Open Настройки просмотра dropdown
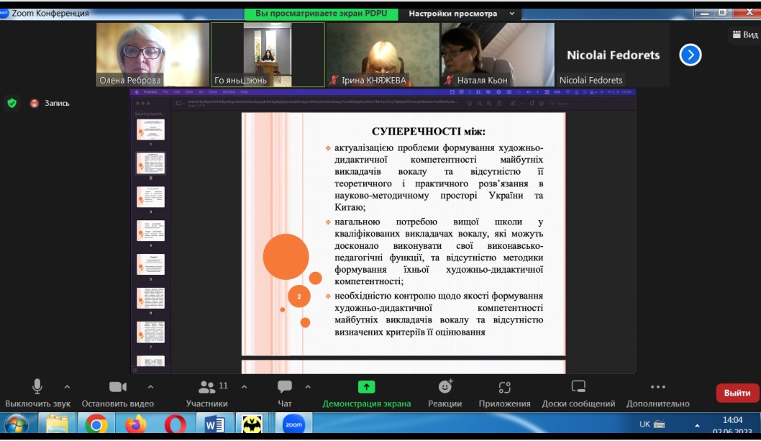This screenshot has width=761, height=441. pos(462,14)
